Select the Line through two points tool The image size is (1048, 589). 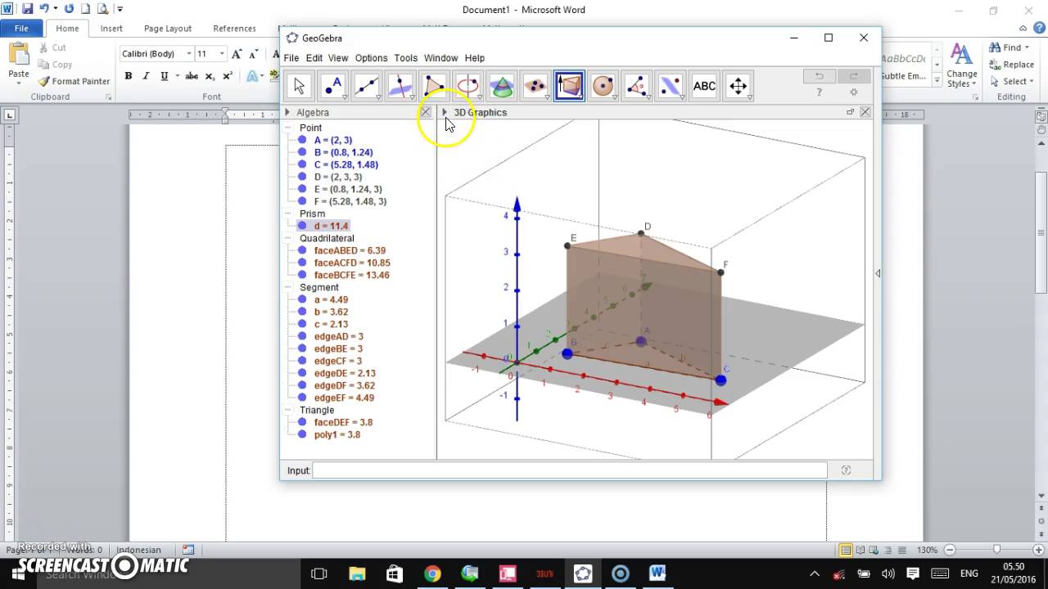[366, 86]
